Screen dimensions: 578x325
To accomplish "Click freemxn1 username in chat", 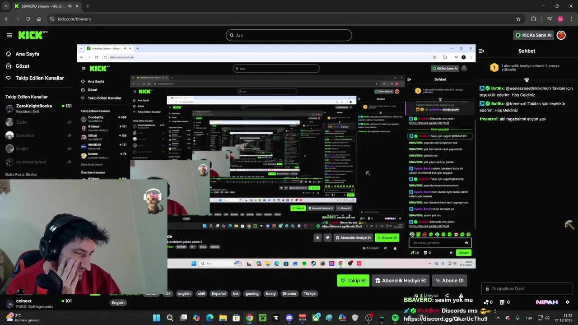I will coord(489,119).
